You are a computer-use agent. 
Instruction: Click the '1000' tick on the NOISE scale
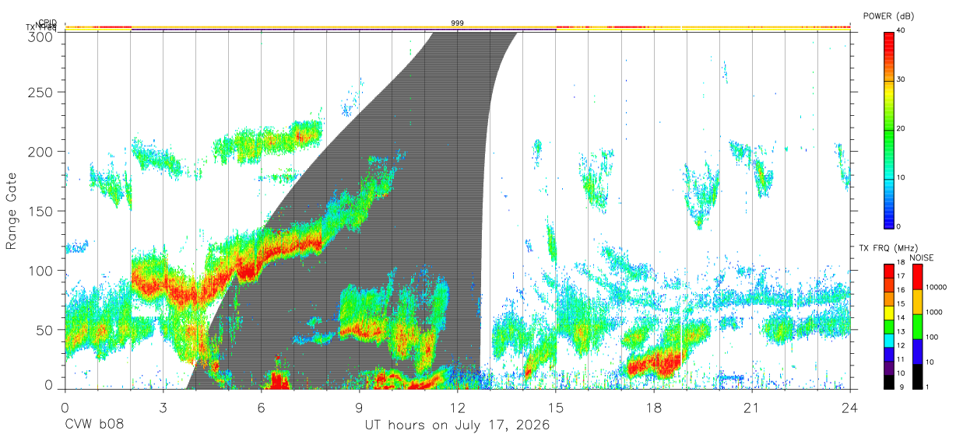(x=933, y=313)
